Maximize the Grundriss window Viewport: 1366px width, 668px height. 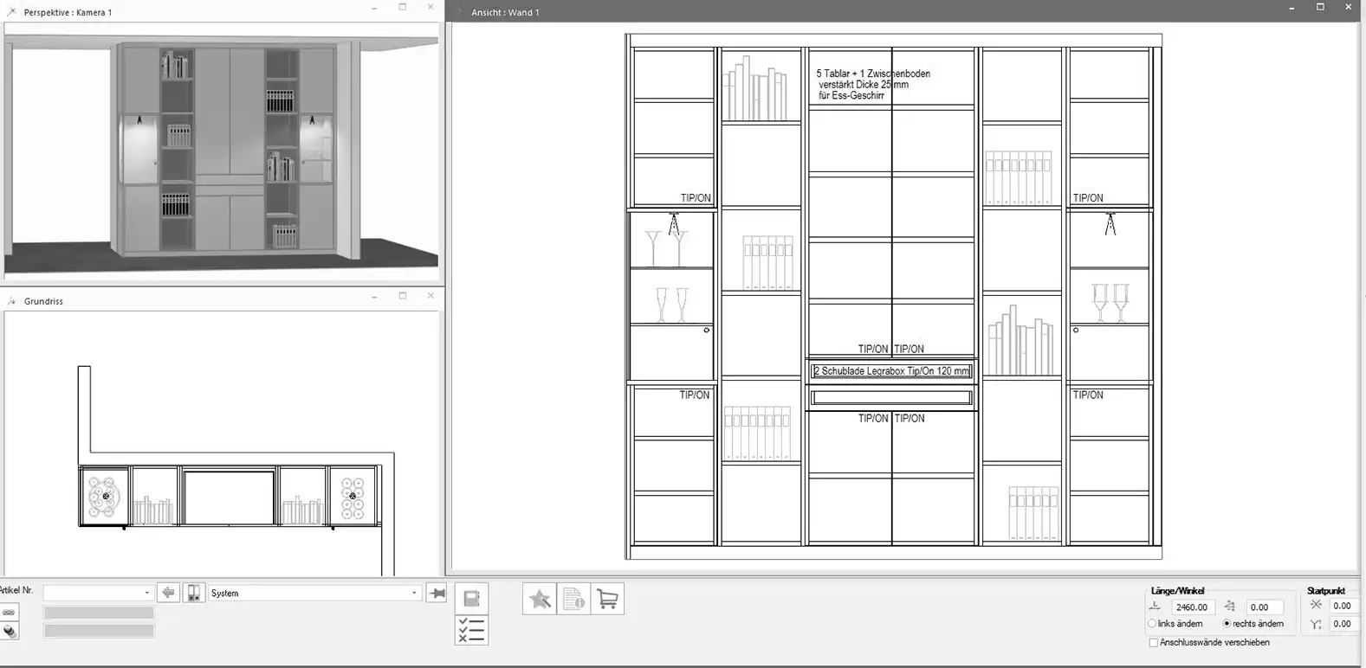[x=403, y=296]
